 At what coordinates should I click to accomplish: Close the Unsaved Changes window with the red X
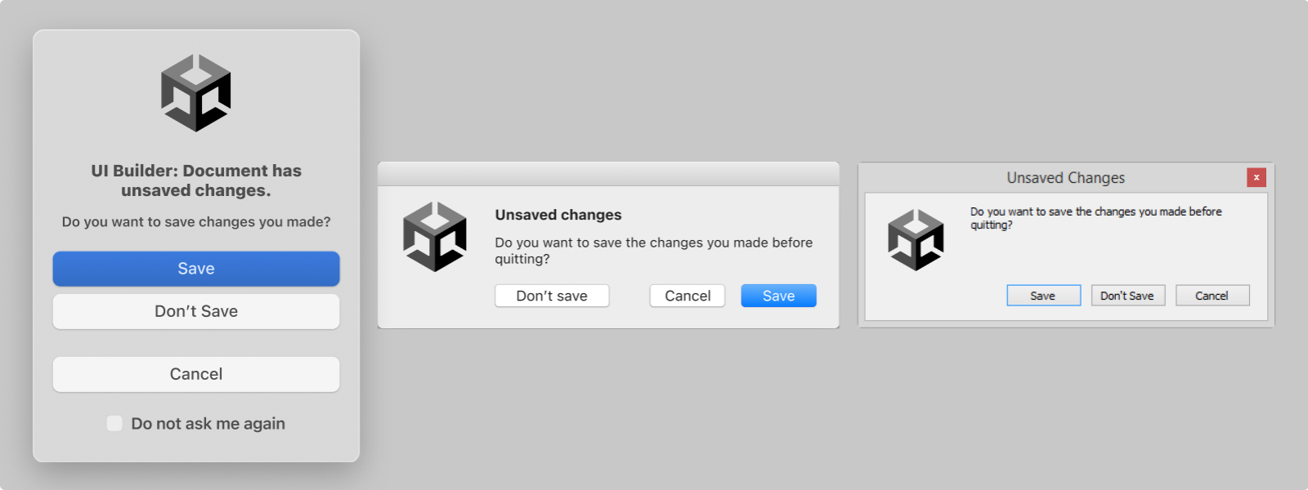(1256, 177)
